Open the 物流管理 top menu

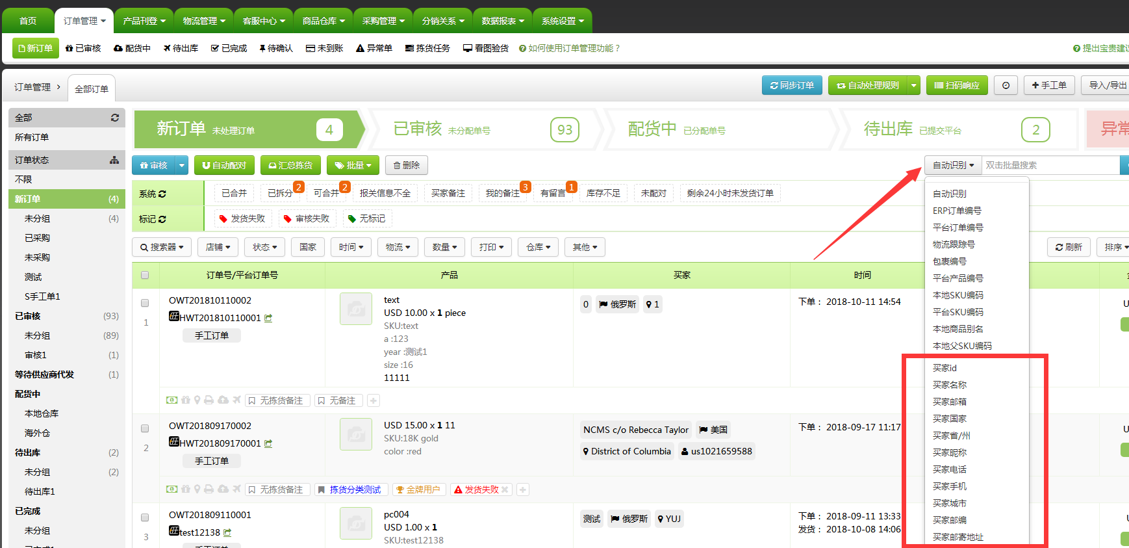pos(204,21)
